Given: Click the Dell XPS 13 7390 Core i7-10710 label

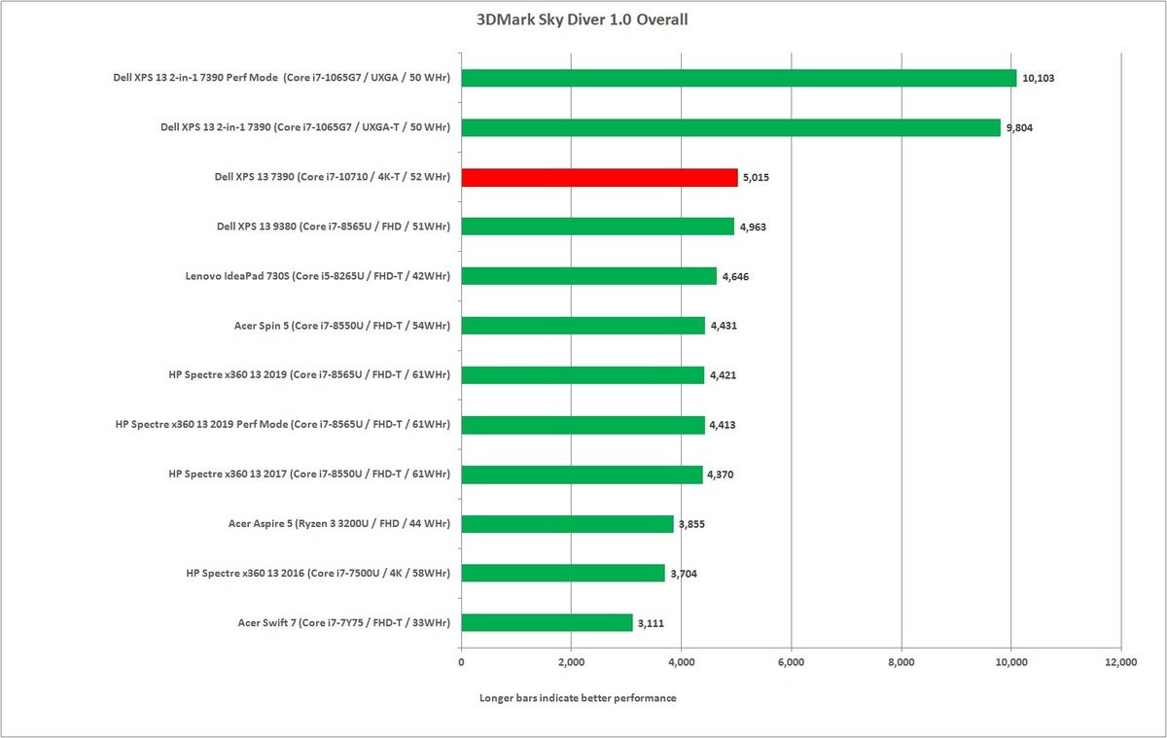Looking at the screenshot, I should click(332, 177).
